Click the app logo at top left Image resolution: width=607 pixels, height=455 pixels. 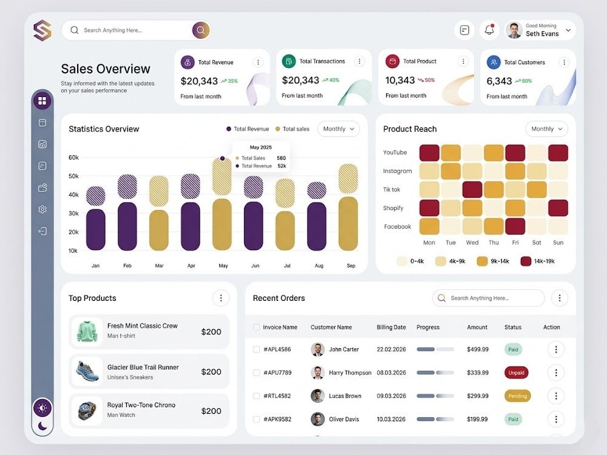tap(42, 30)
